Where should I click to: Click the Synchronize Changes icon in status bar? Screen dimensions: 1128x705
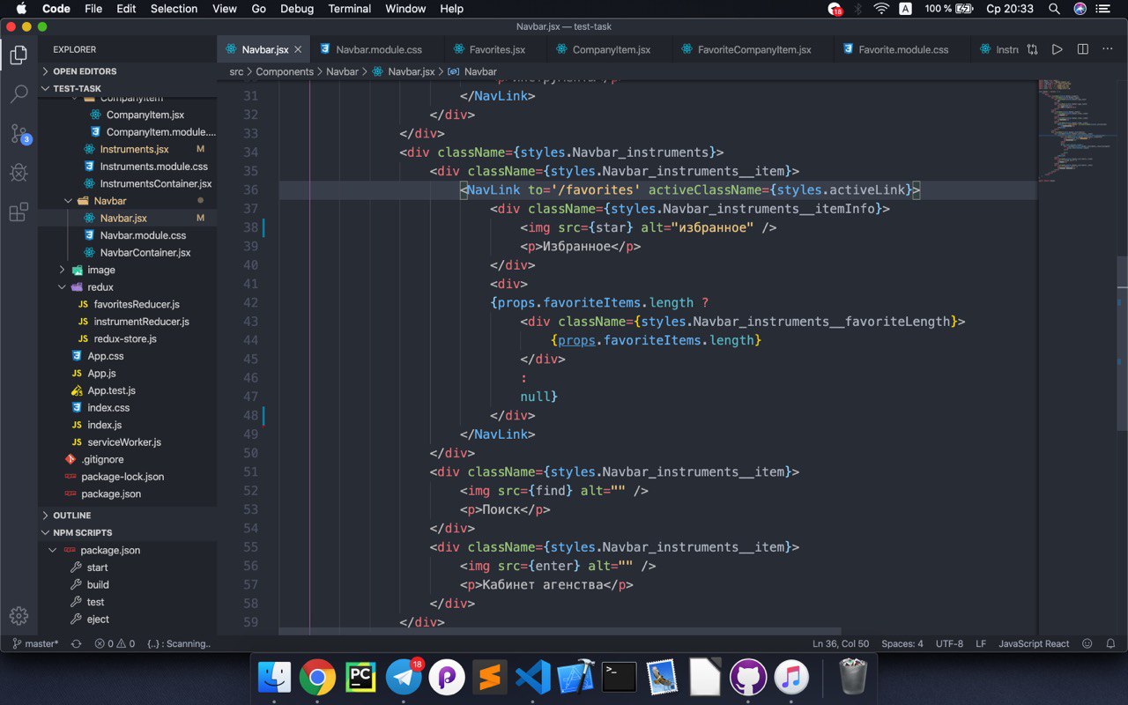point(76,644)
